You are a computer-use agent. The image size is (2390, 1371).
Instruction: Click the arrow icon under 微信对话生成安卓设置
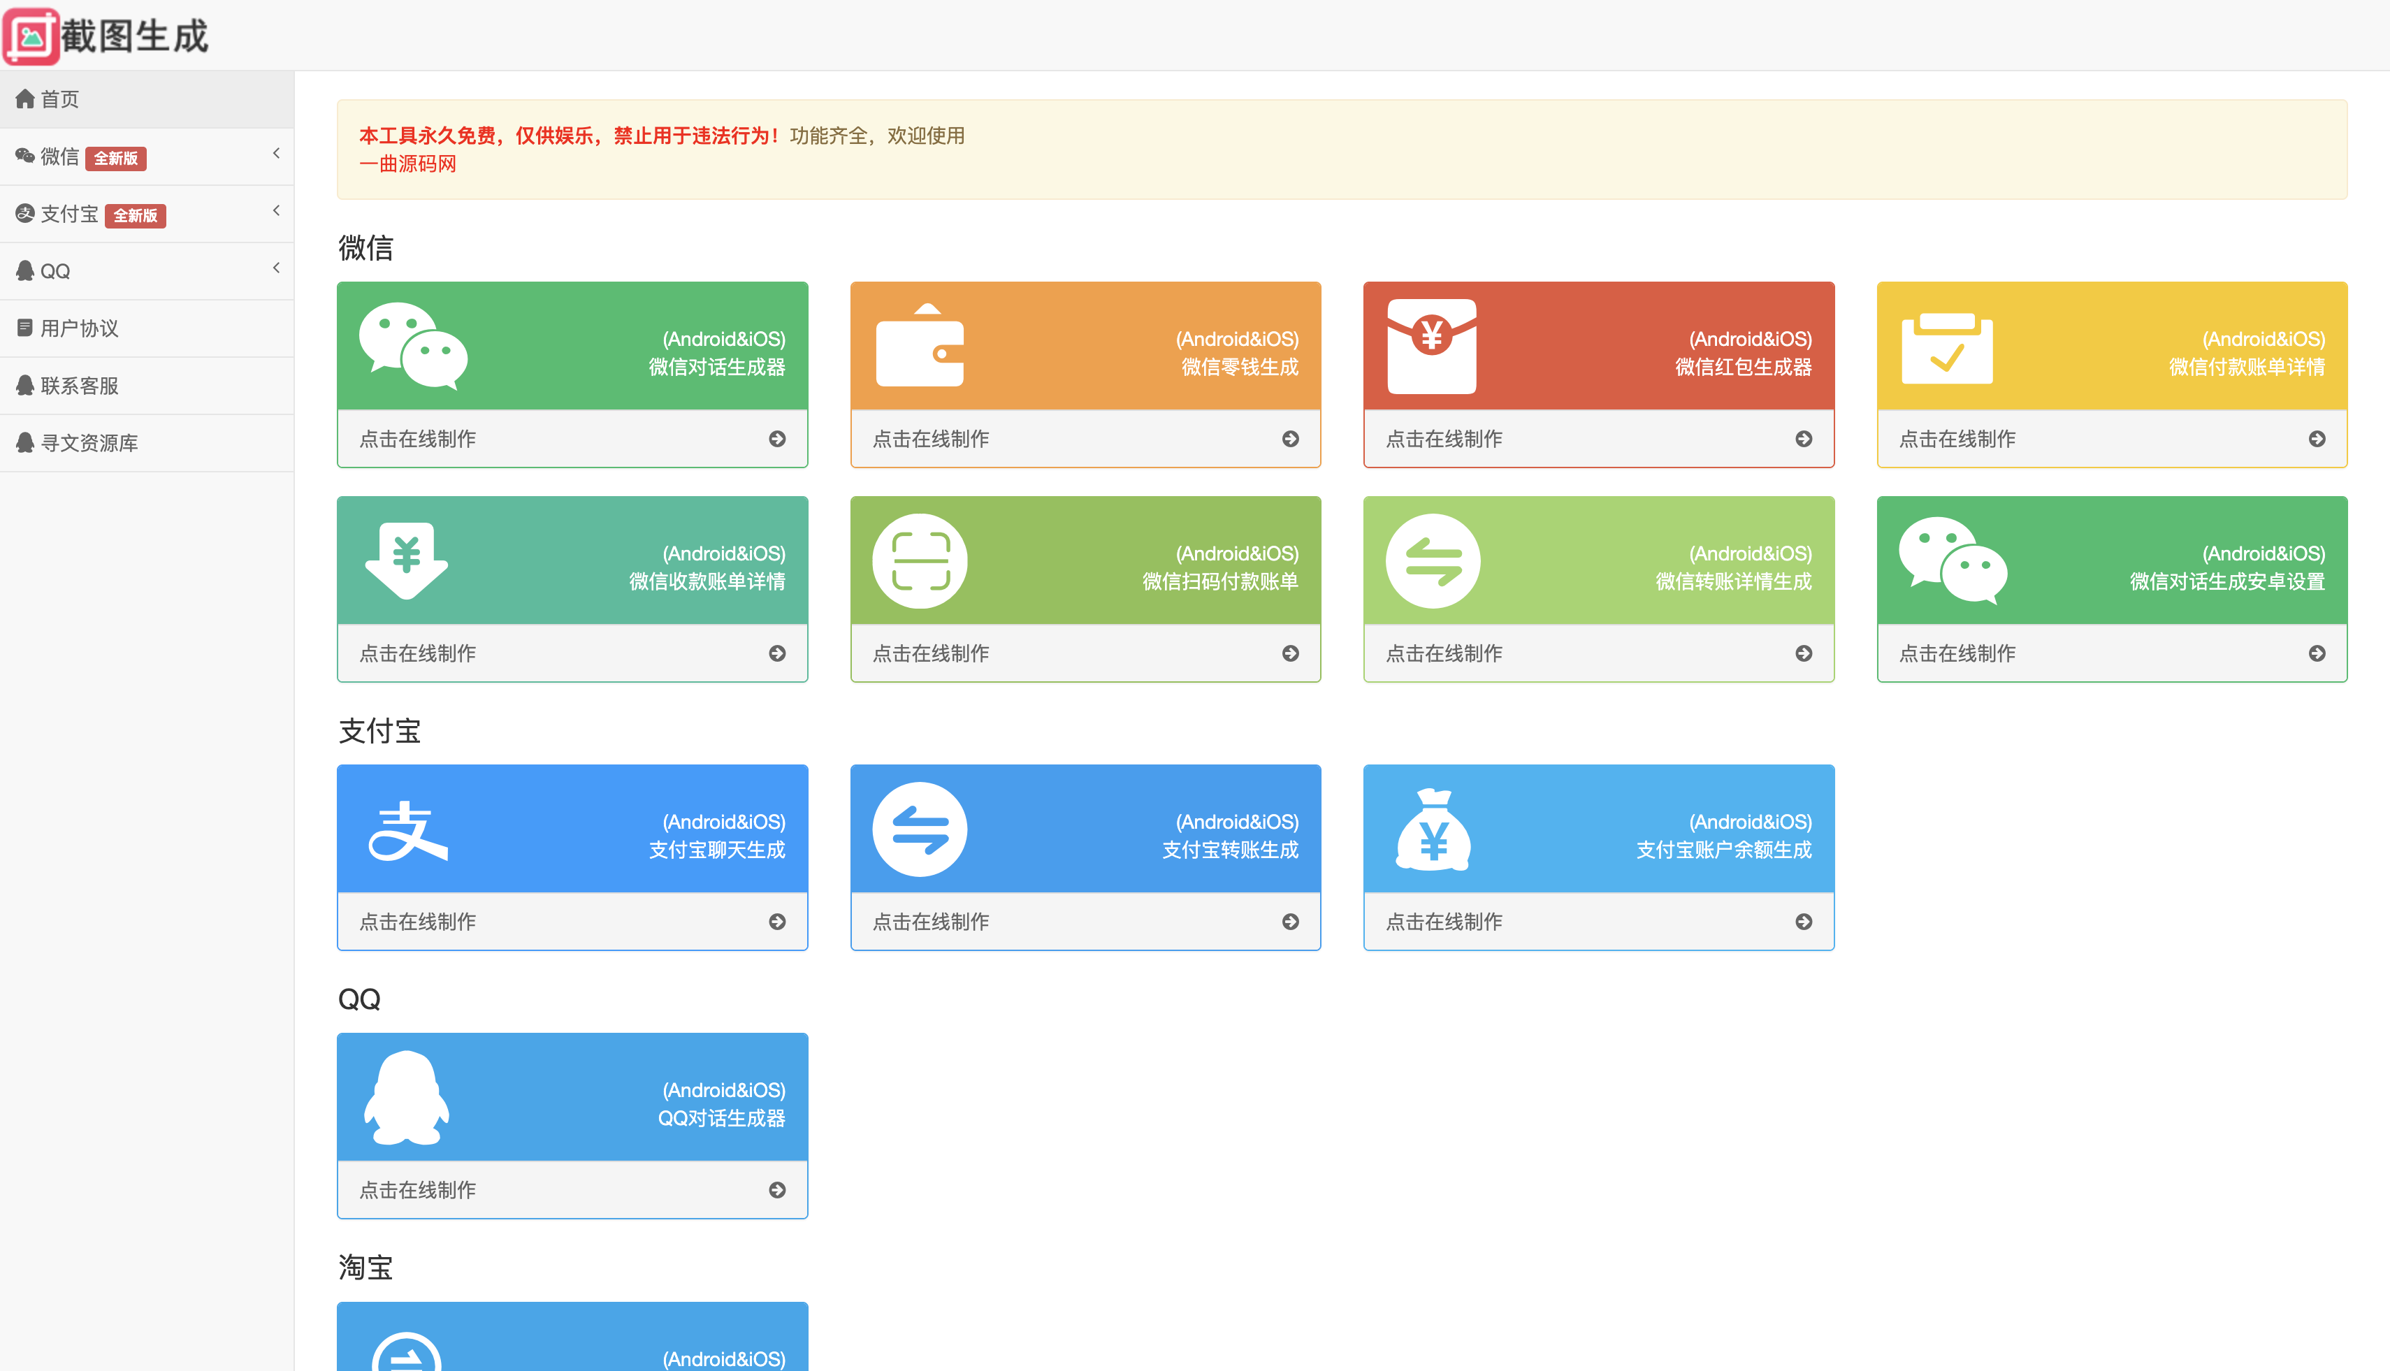pyautogui.click(x=2317, y=653)
